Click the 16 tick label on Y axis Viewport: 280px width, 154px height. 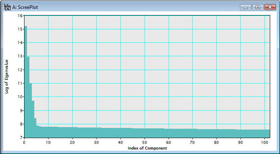[20, 15]
